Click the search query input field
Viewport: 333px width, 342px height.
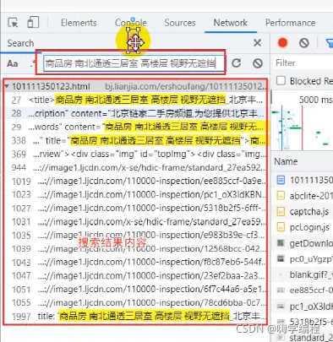click(134, 63)
